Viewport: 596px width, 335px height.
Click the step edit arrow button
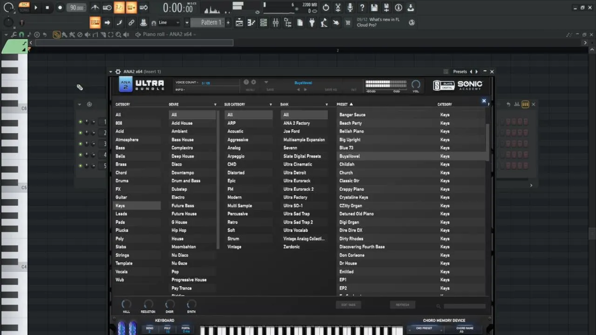tap(107, 22)
